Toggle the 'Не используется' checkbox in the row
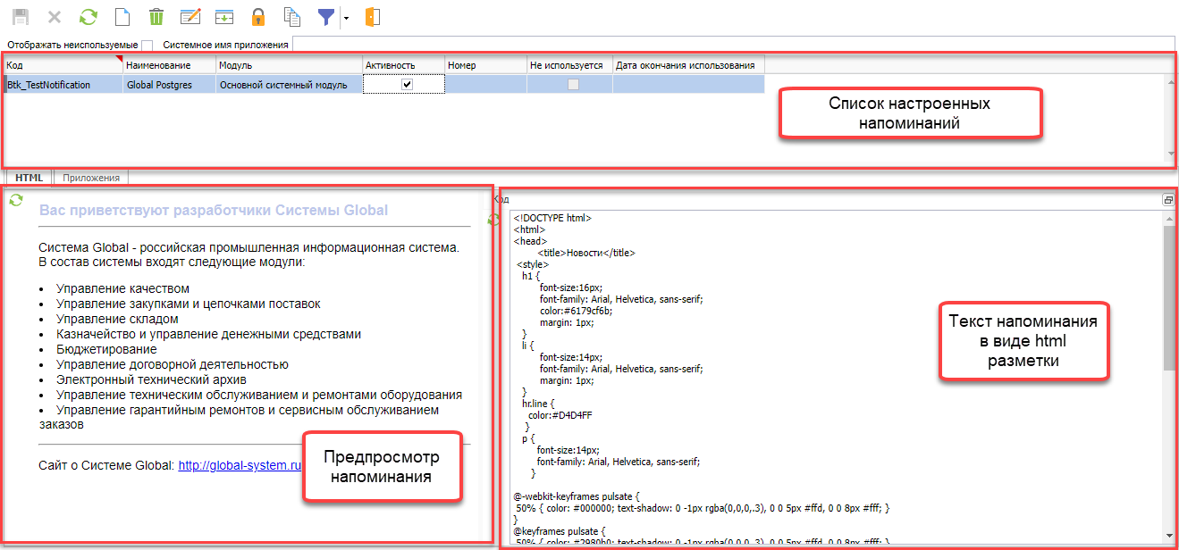Viewport: 1179px width, 550px height. [x=574, y=85]
